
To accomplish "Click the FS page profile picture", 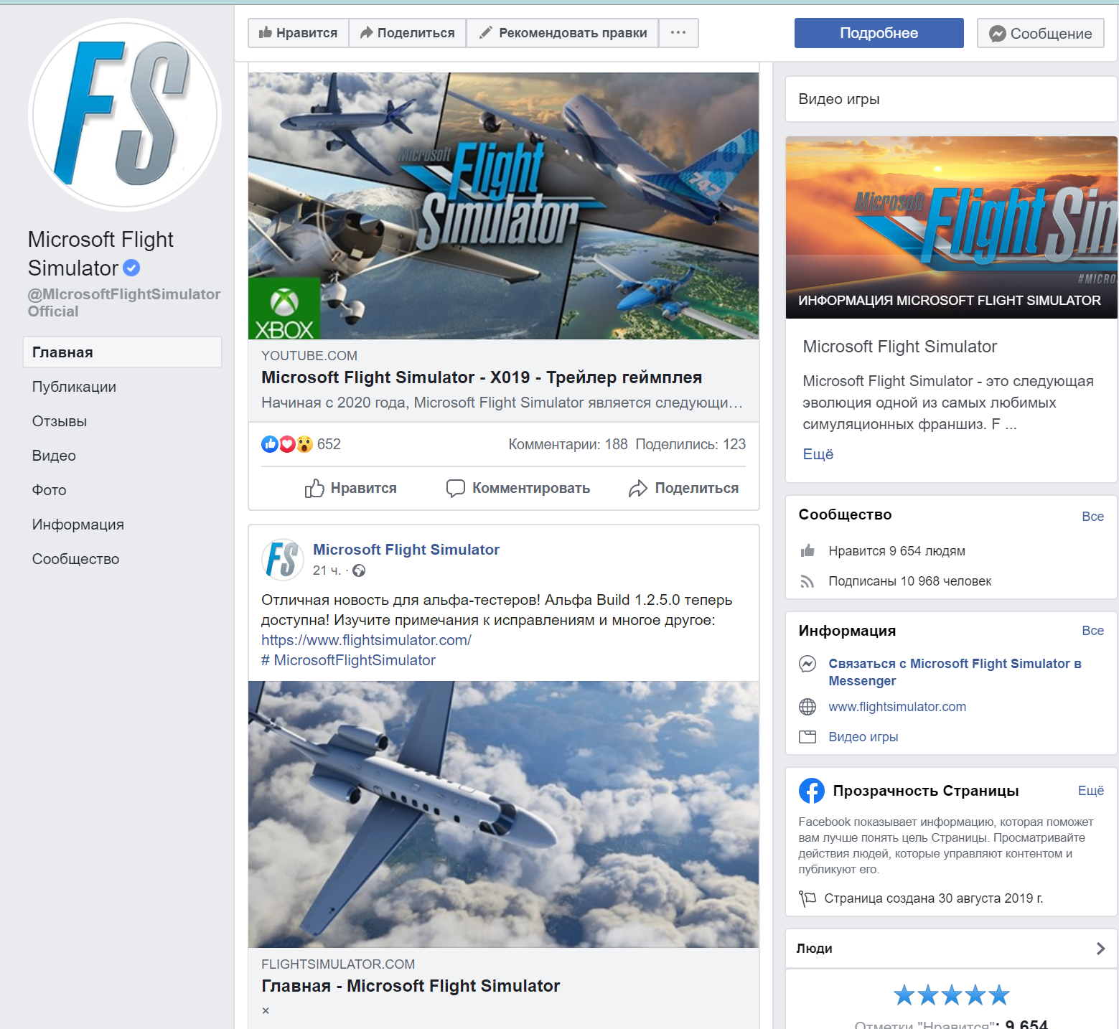I will (x=125, y=115).
